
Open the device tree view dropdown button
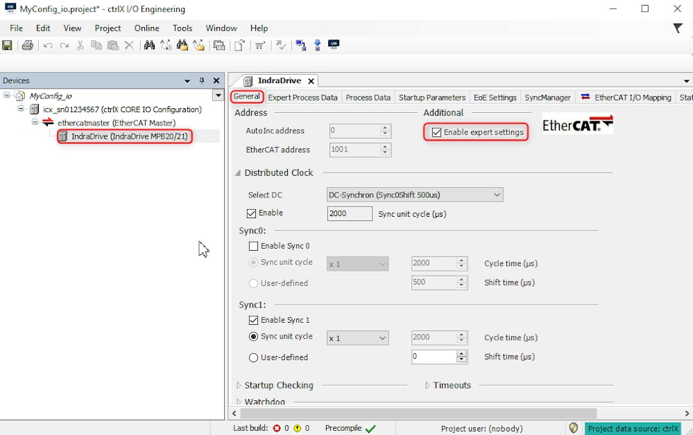tap(218, 96)
